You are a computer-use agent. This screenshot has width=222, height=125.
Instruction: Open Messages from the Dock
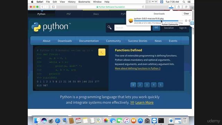(x=113, y=120)
